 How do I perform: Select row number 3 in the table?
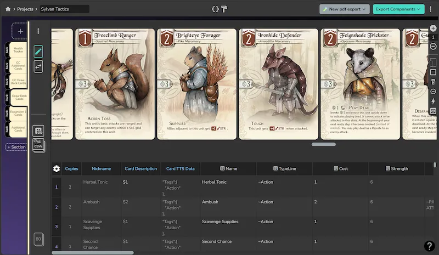tap(57, 226)
